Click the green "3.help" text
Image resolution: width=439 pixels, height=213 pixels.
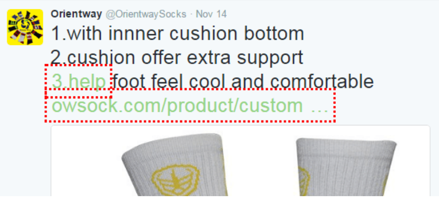coord(79,81)
